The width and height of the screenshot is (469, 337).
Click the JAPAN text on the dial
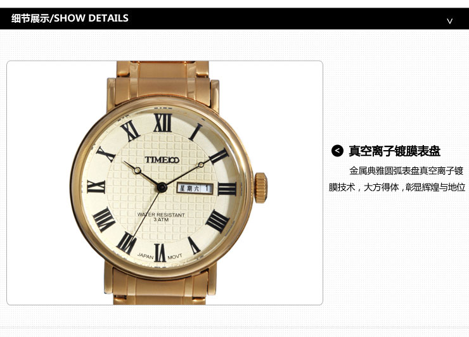(145, 256)
